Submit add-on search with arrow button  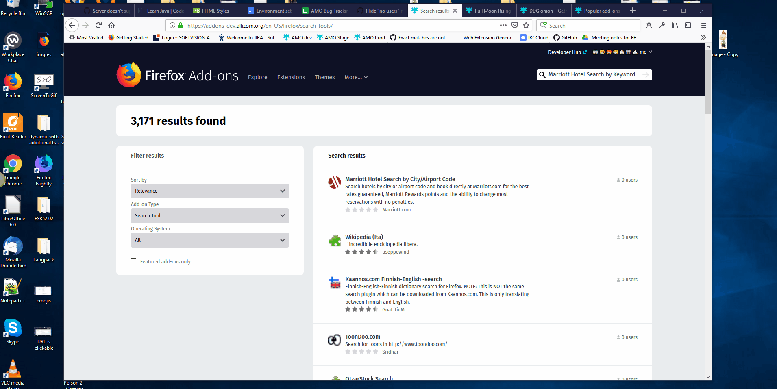pyautogui.click(x=645, y=75)
